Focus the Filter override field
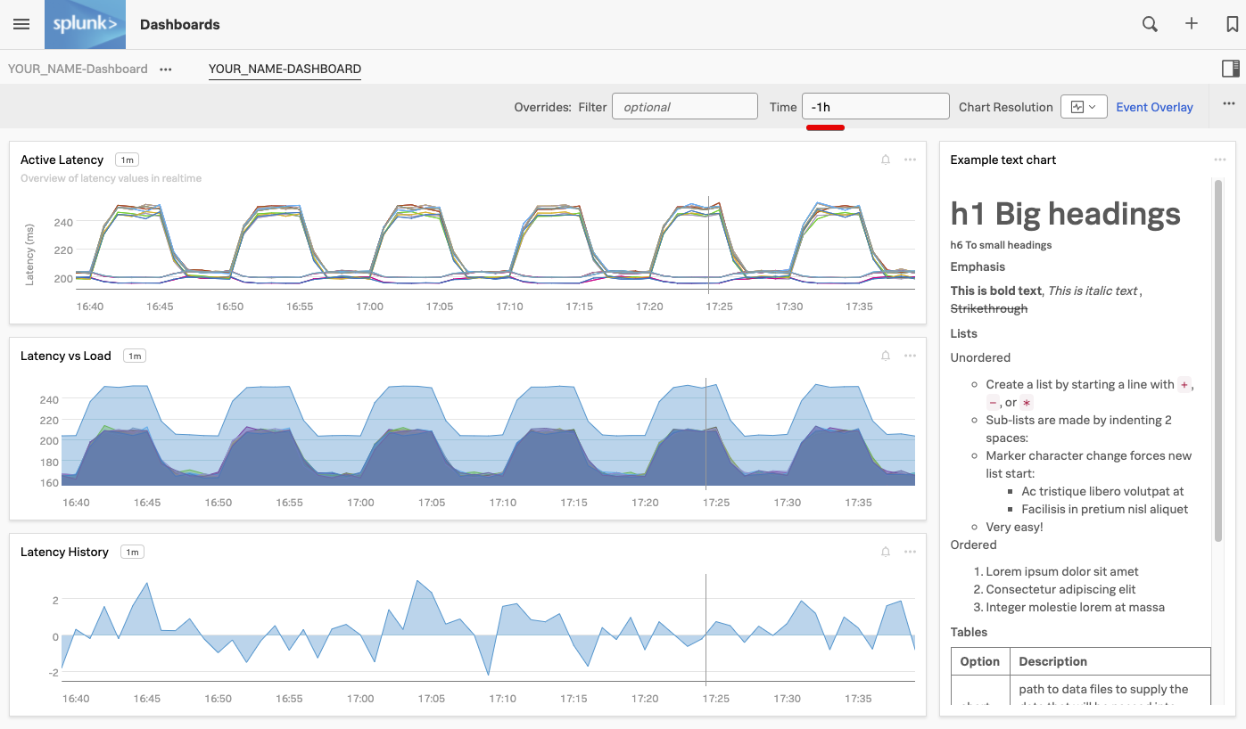 pos(685,107)
